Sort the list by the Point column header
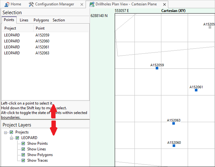This screenshot has height=167, width=215. (40, 28)
